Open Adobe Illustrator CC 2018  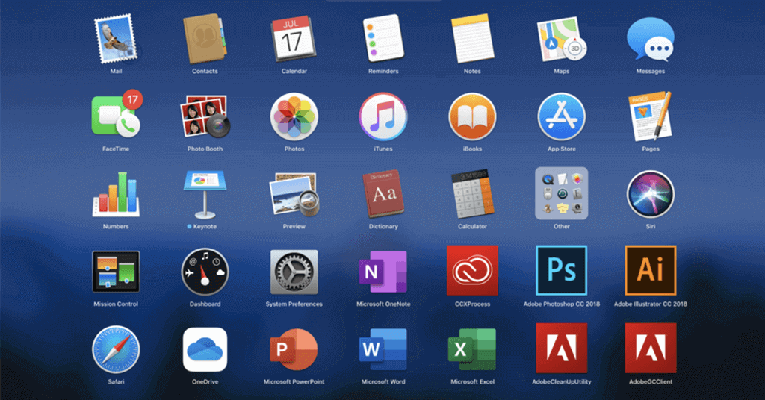click(651, 270)
